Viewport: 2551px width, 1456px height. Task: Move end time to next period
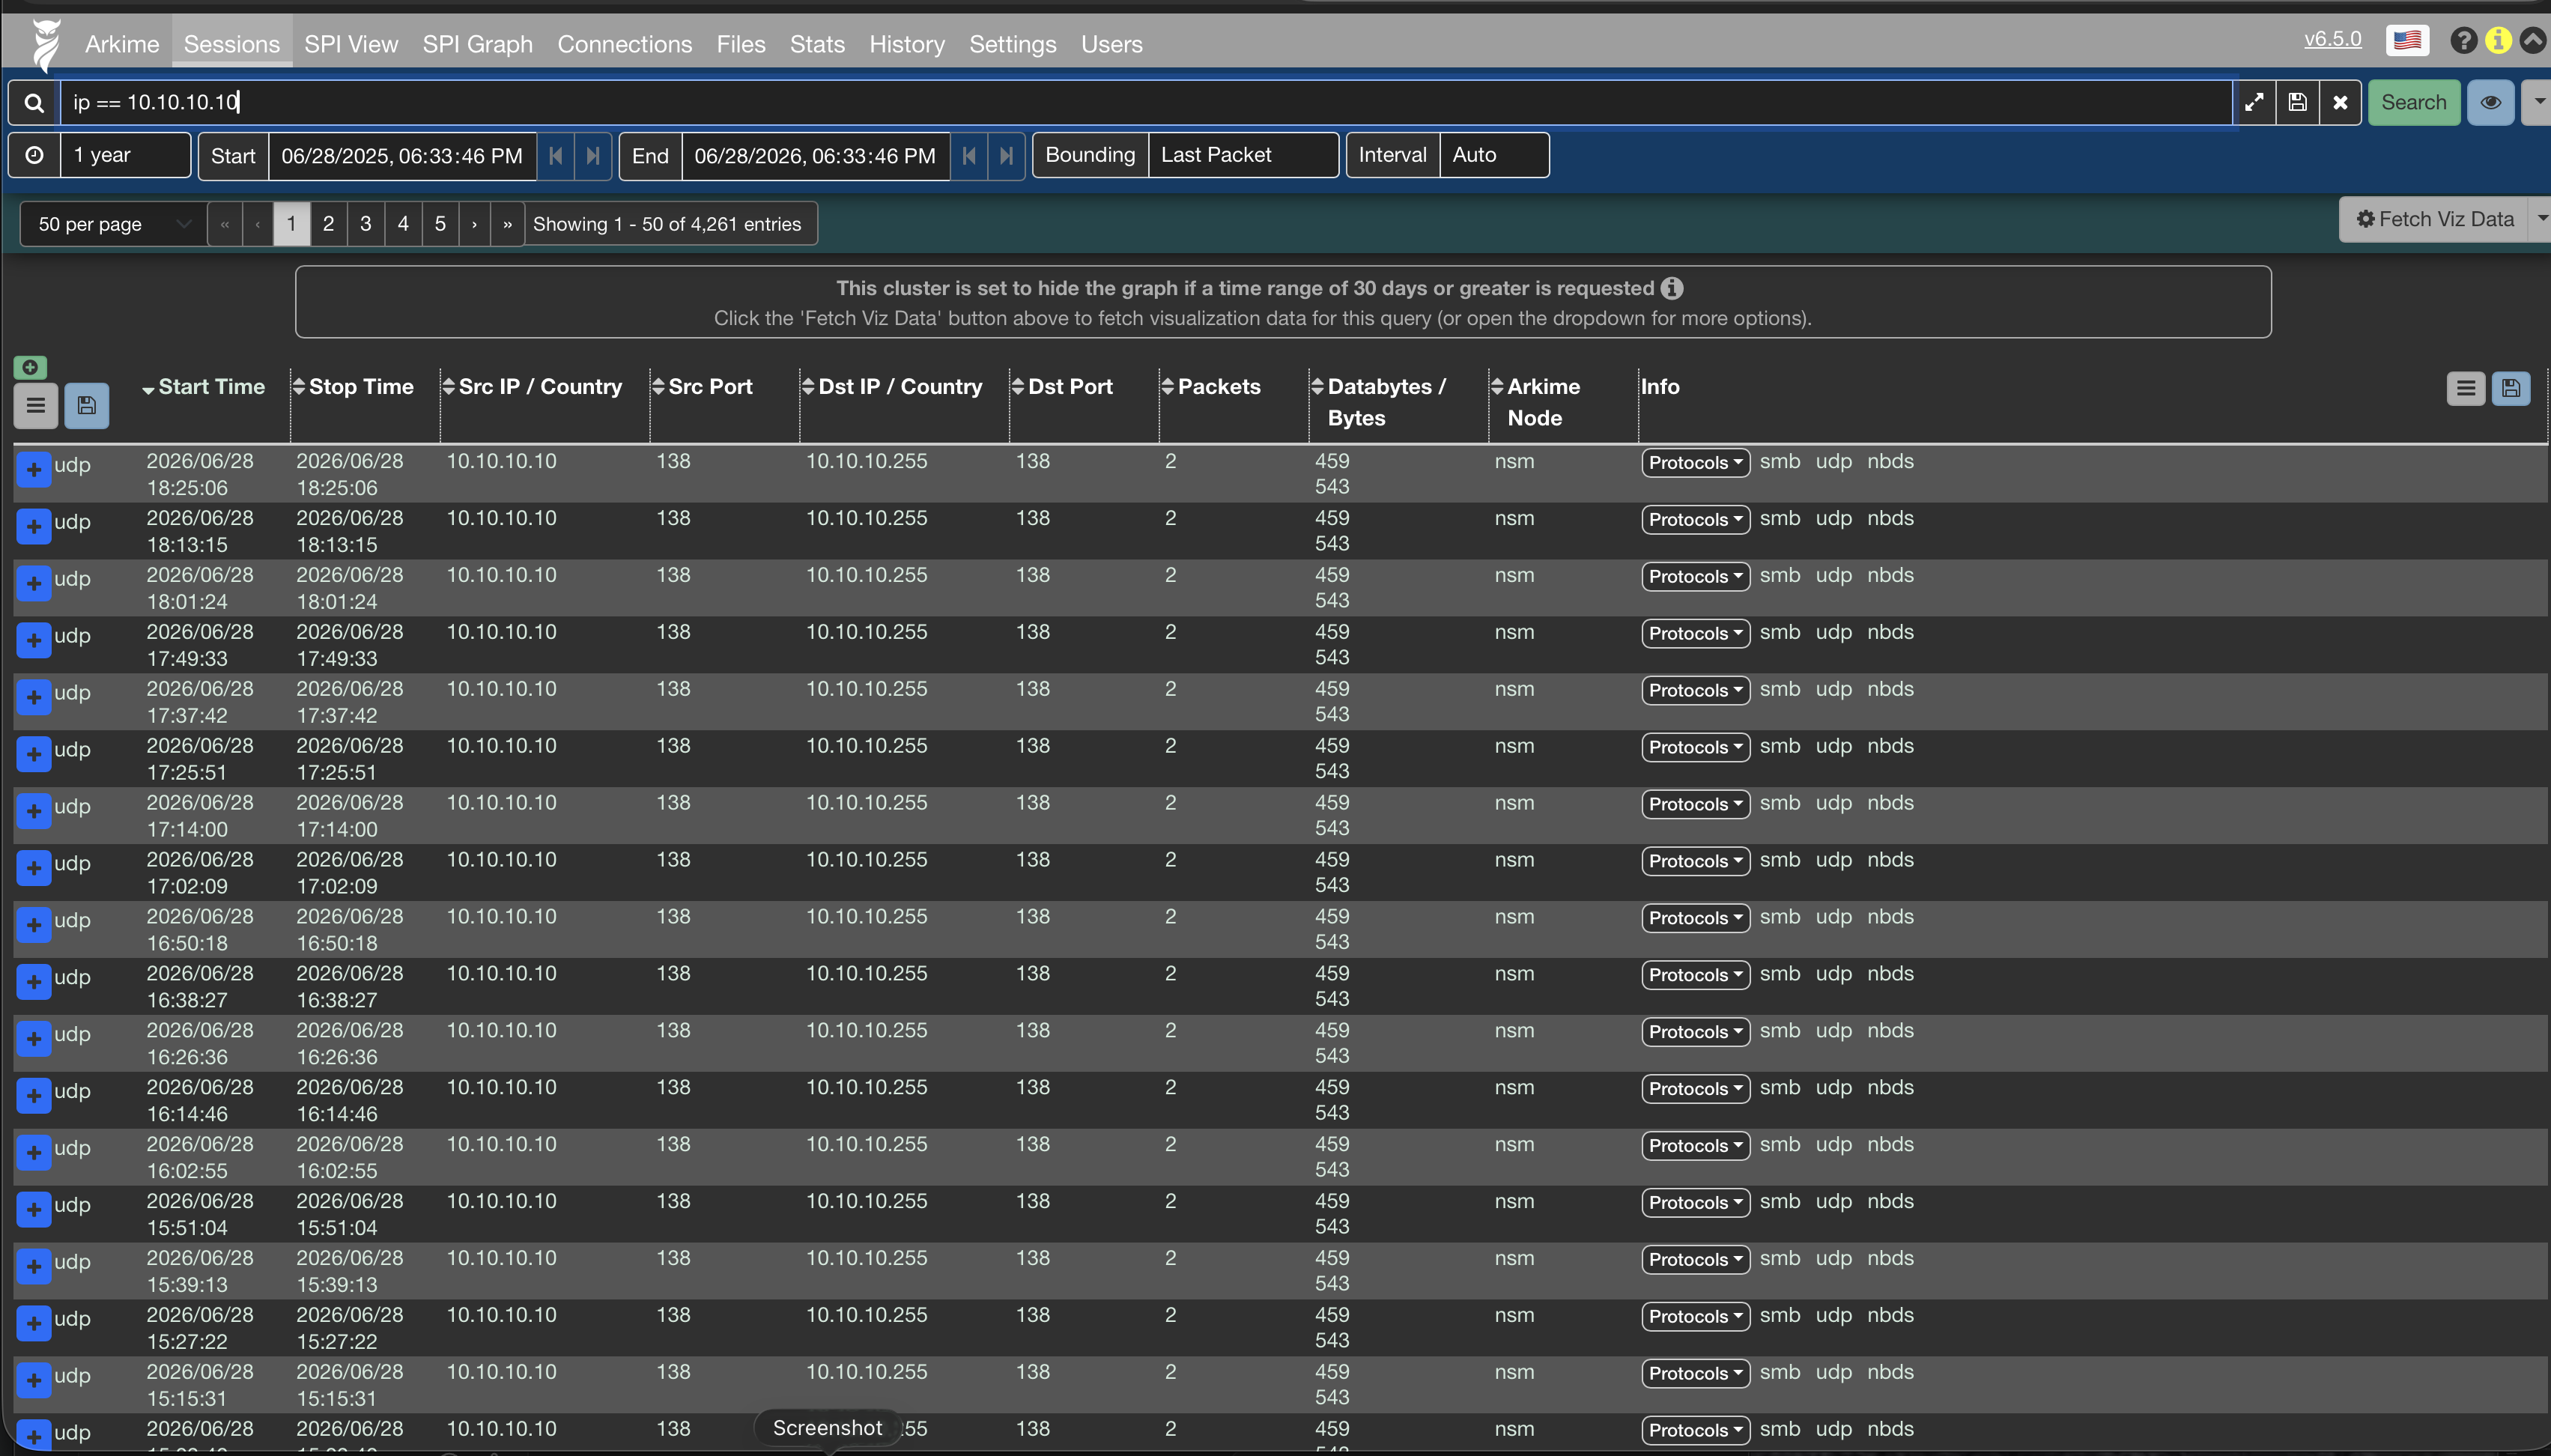[1006, 156]
